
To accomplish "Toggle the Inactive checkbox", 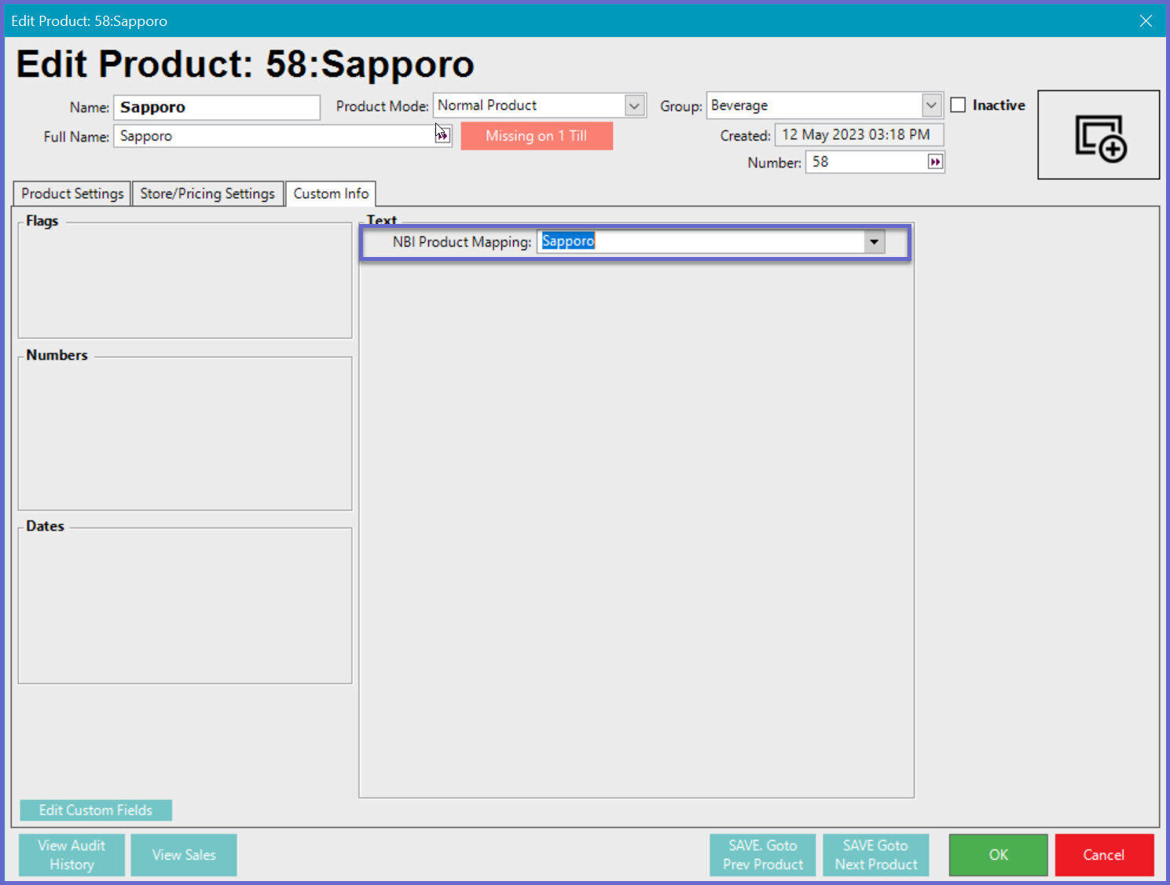I will pos(958,105).
